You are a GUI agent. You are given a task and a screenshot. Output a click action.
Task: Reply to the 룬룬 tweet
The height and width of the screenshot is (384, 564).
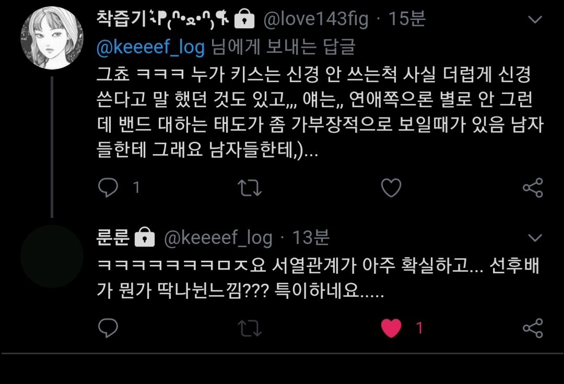pos(108,328)
